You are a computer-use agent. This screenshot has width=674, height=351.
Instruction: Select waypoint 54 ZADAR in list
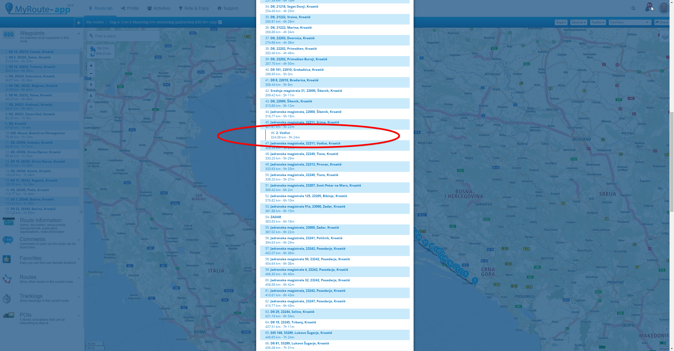pyautogui.click(x=276, y=217)
